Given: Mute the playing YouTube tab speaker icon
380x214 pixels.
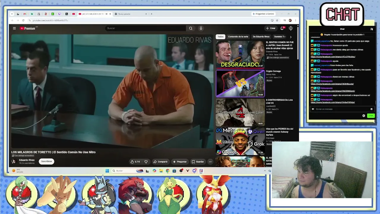Looking at the screenshot, I should tap(107, 14).
